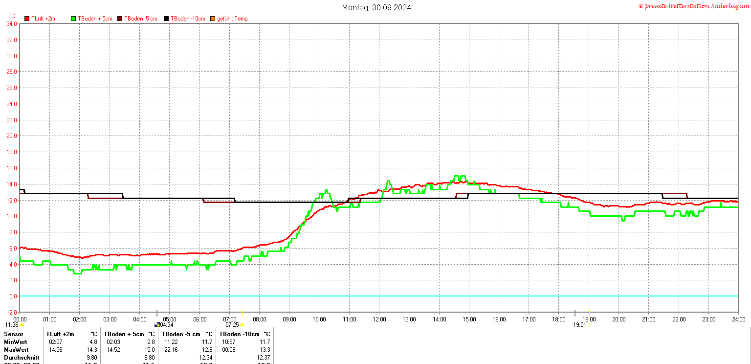Click the red TLuft +2m legend square

tap(27, 19)
